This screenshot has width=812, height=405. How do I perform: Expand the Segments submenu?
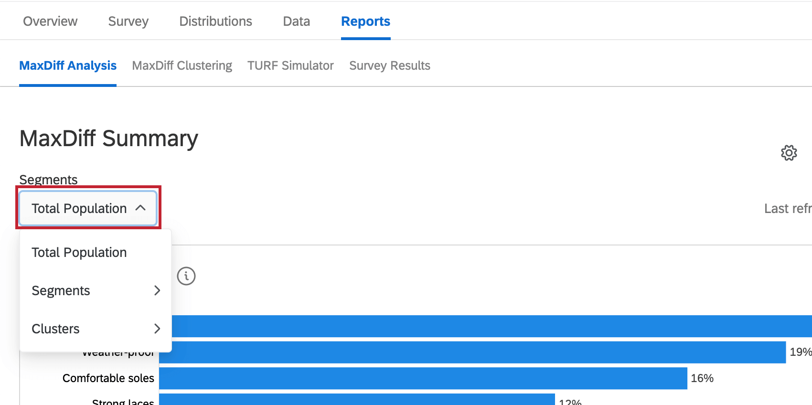(61, 290)
